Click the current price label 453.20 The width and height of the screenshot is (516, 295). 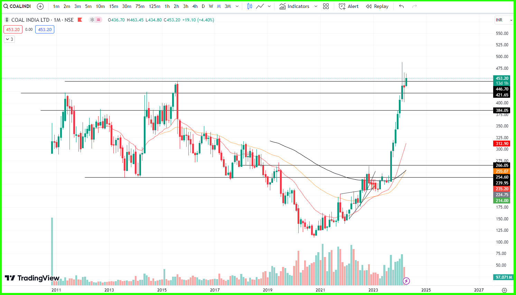502,78
